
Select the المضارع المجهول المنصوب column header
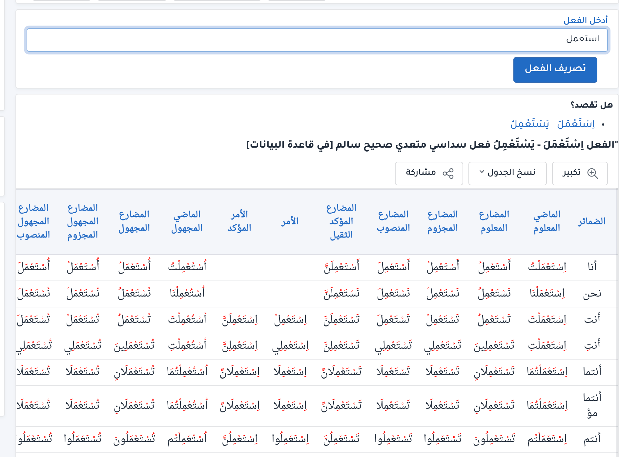tap(33, 221)
